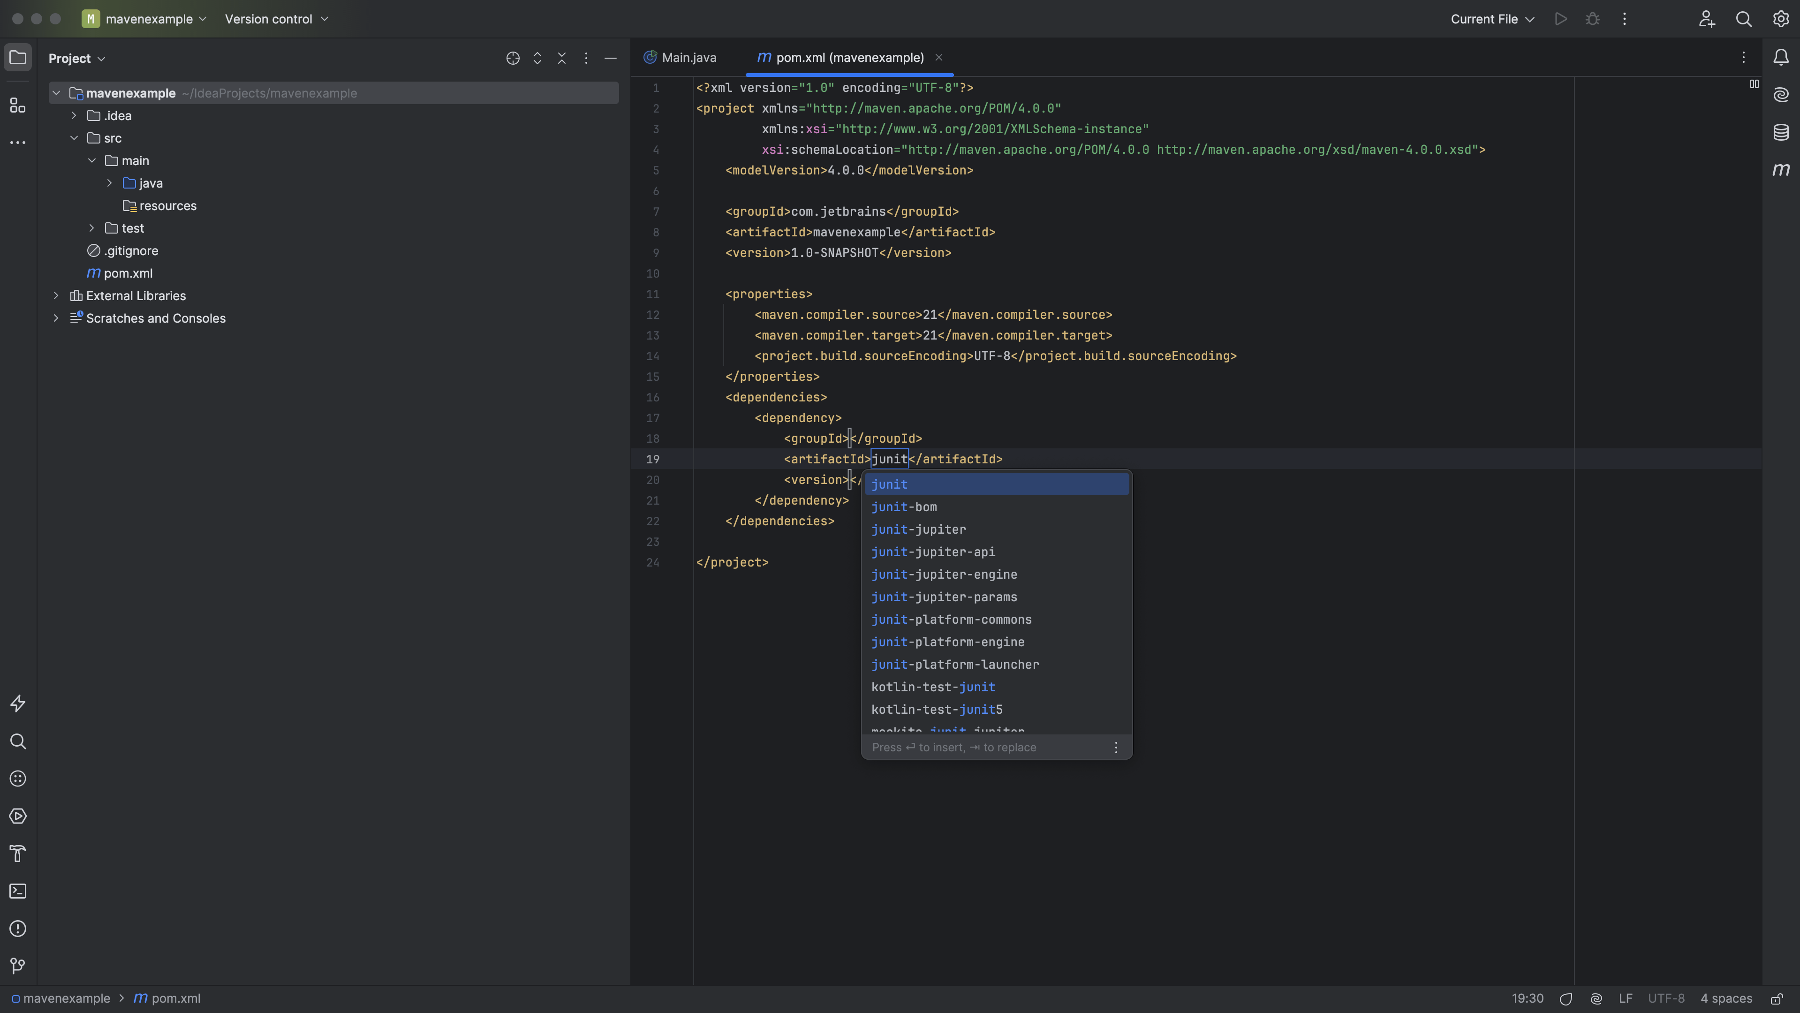The height and width of the screenshot is (1013, 1800).
Task: Select junit-jupiter-api from completion list
Action: click(933, 552)
